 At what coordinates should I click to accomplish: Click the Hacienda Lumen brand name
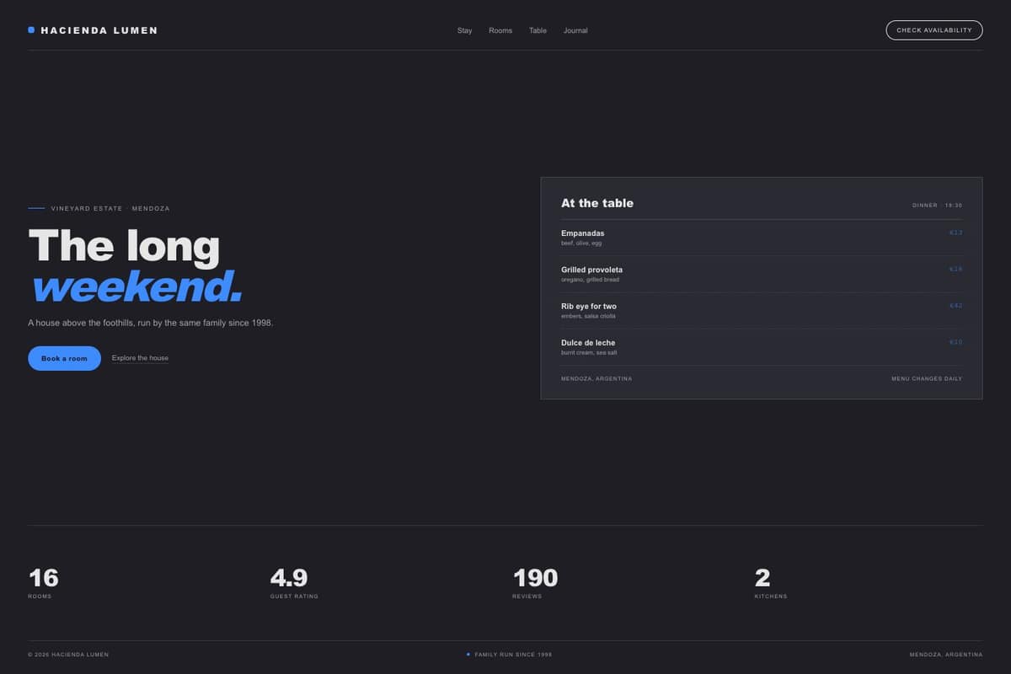pyautogui.click(x=99, y=30)
